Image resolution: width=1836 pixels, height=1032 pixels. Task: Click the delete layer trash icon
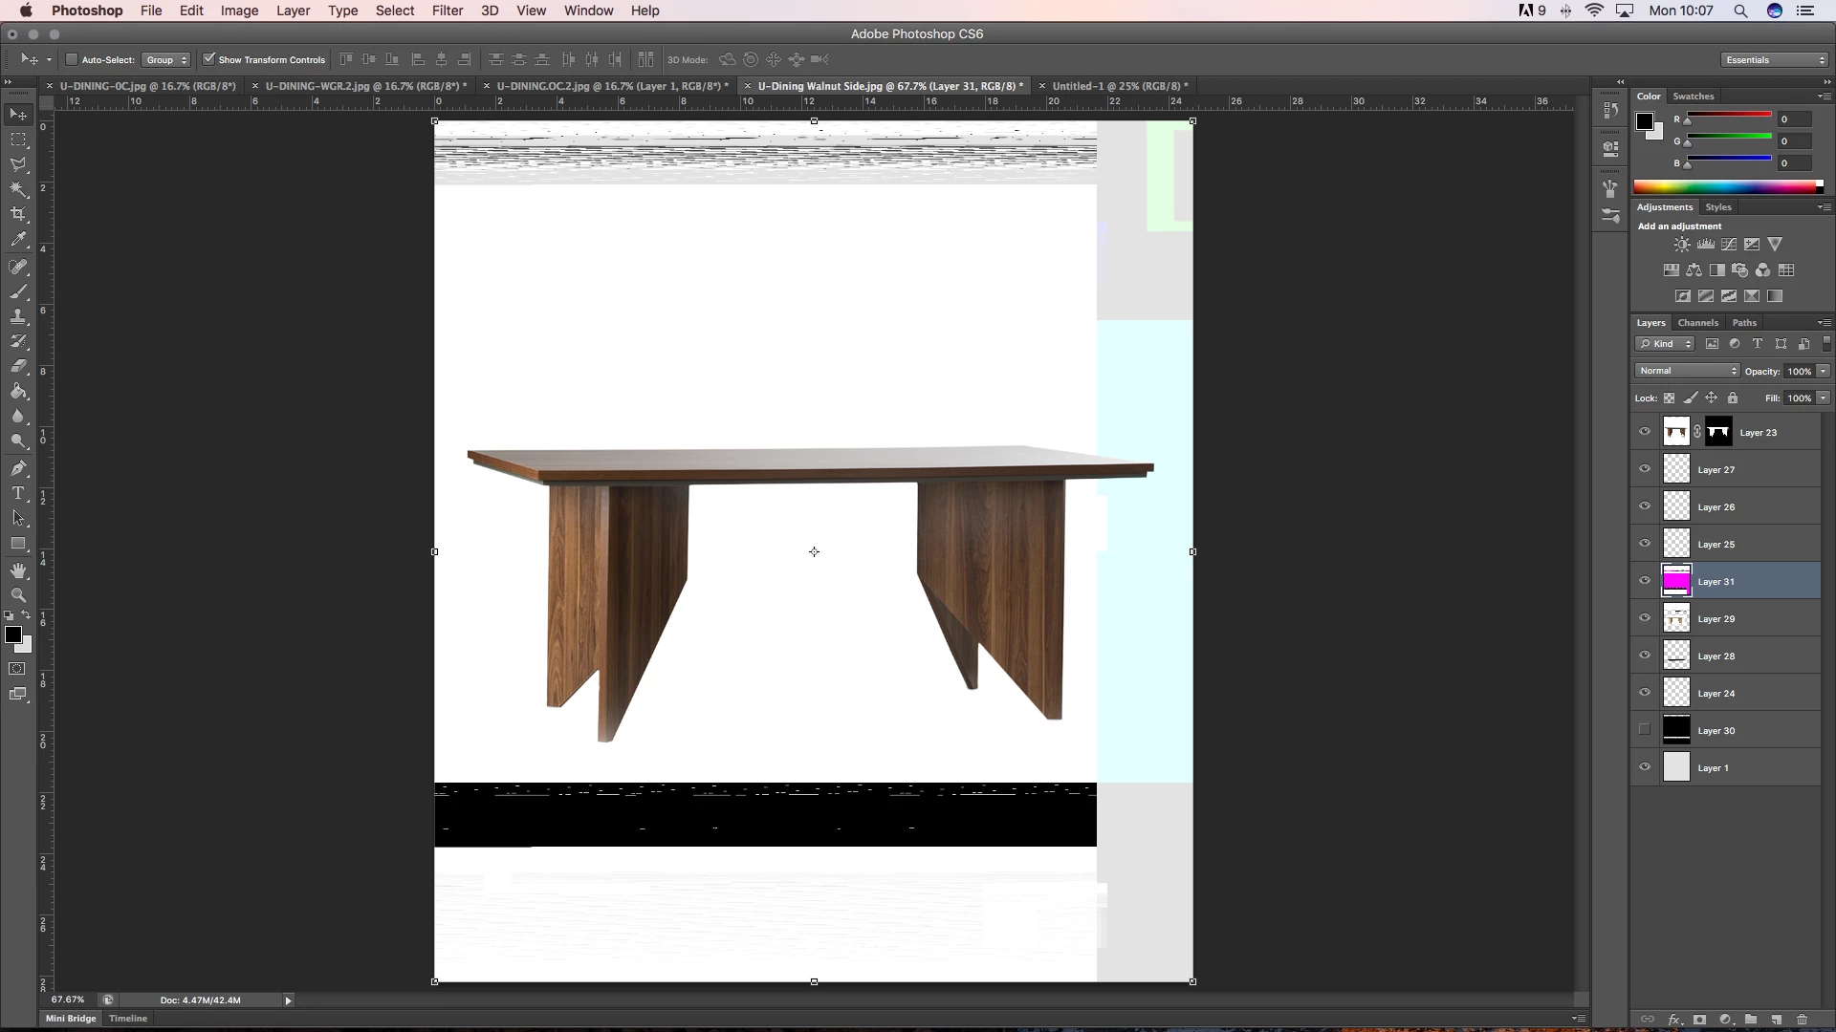point(1802,1020)
